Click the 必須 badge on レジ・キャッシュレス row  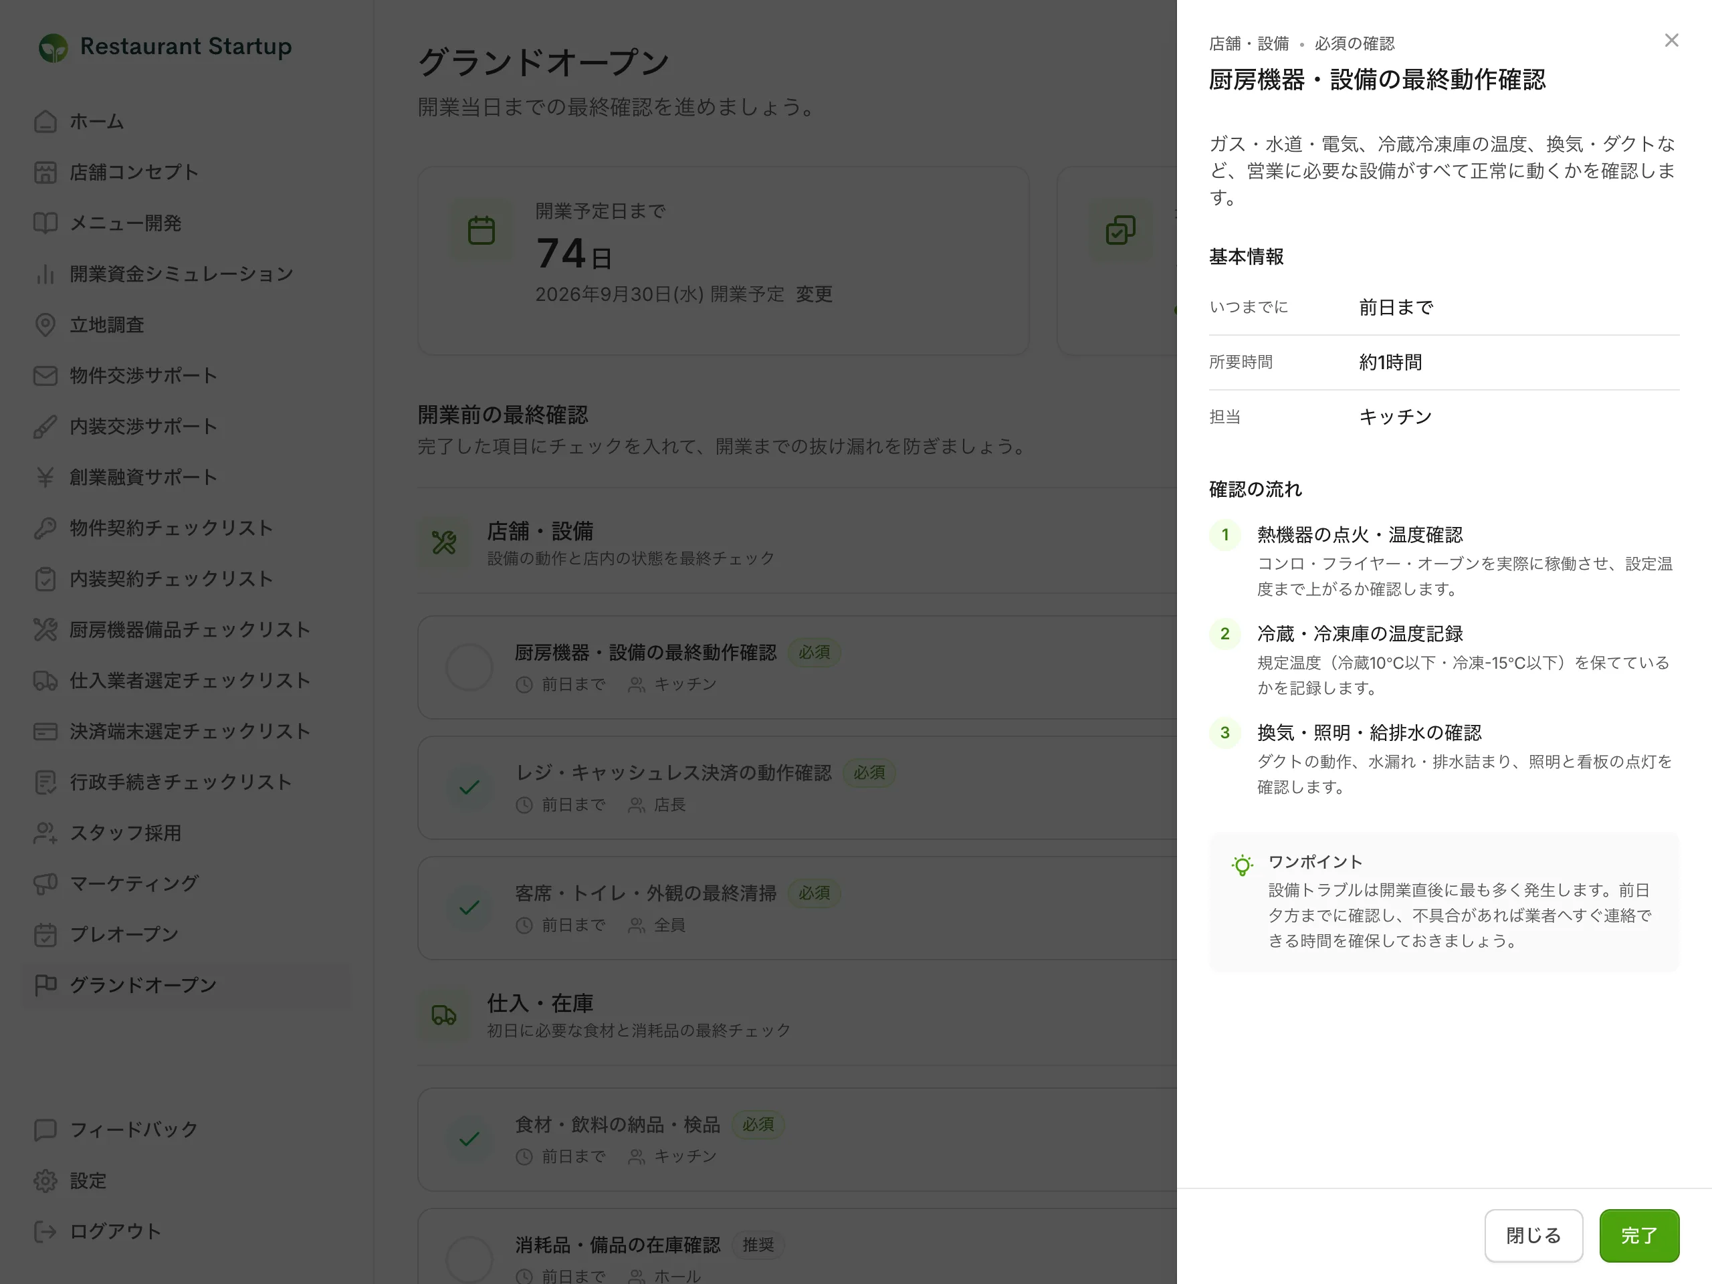tap(869, 772)
